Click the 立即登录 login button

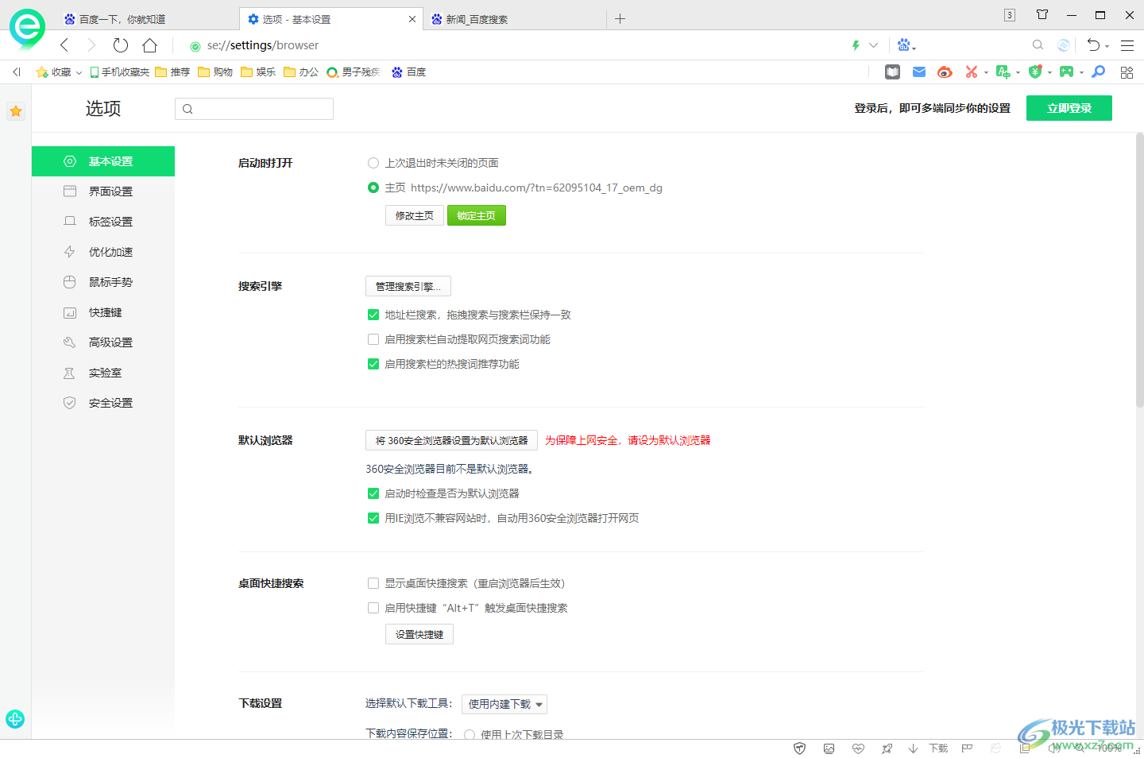click(x=1069, y=108)
